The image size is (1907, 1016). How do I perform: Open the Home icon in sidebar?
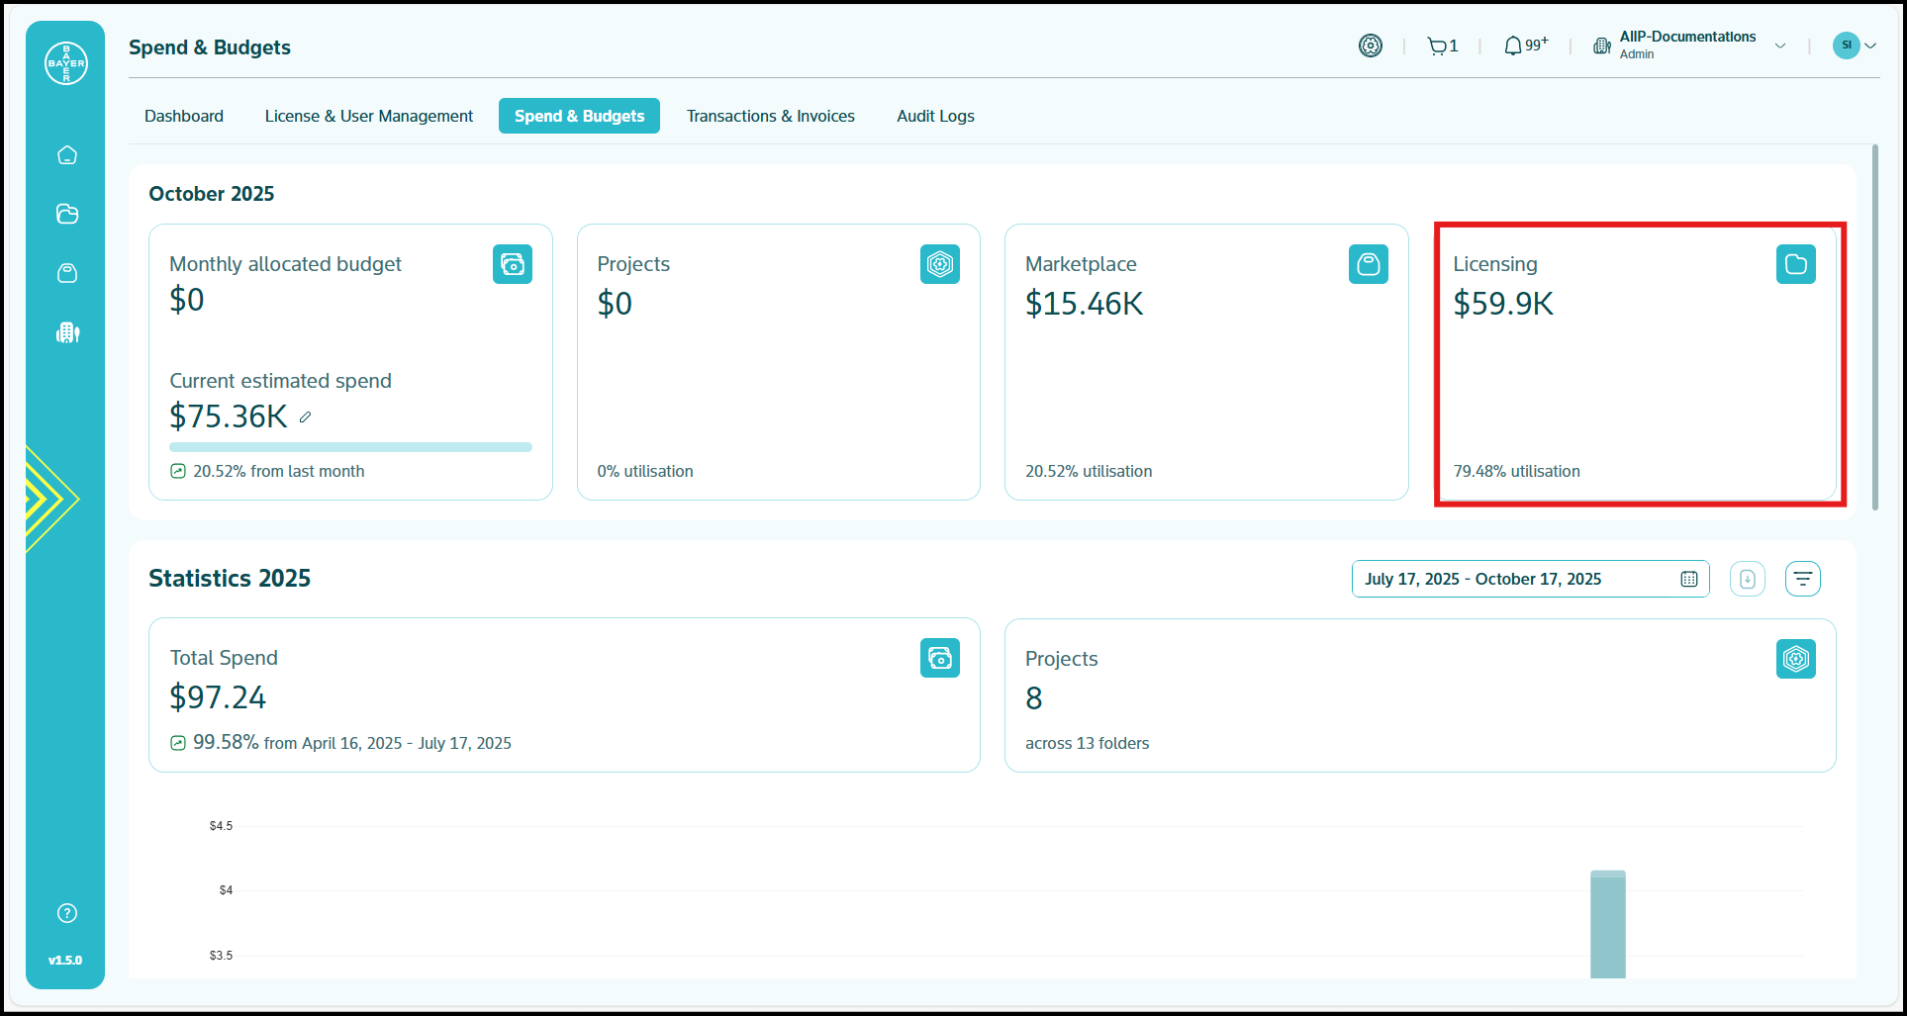[67, 155]
